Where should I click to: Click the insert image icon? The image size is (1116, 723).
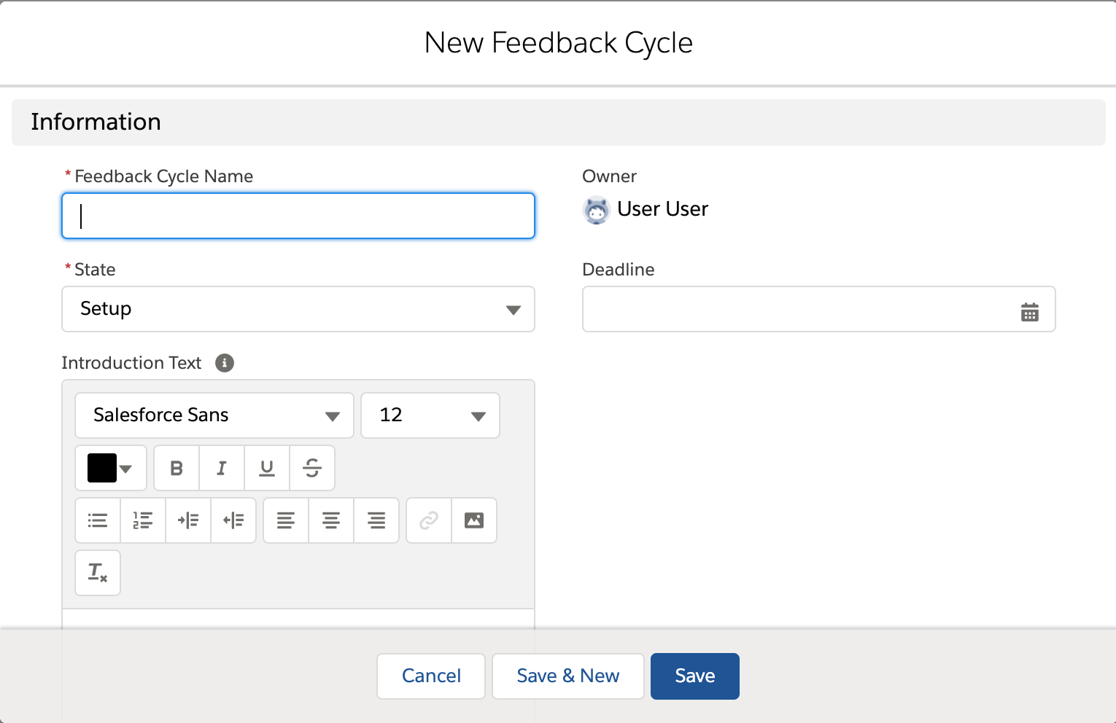click(474, 520)
